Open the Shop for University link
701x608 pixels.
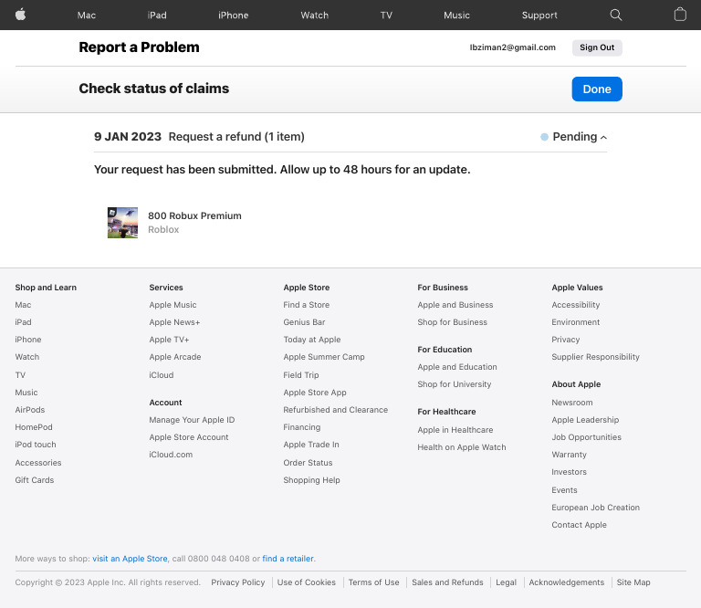pos(455,384)
